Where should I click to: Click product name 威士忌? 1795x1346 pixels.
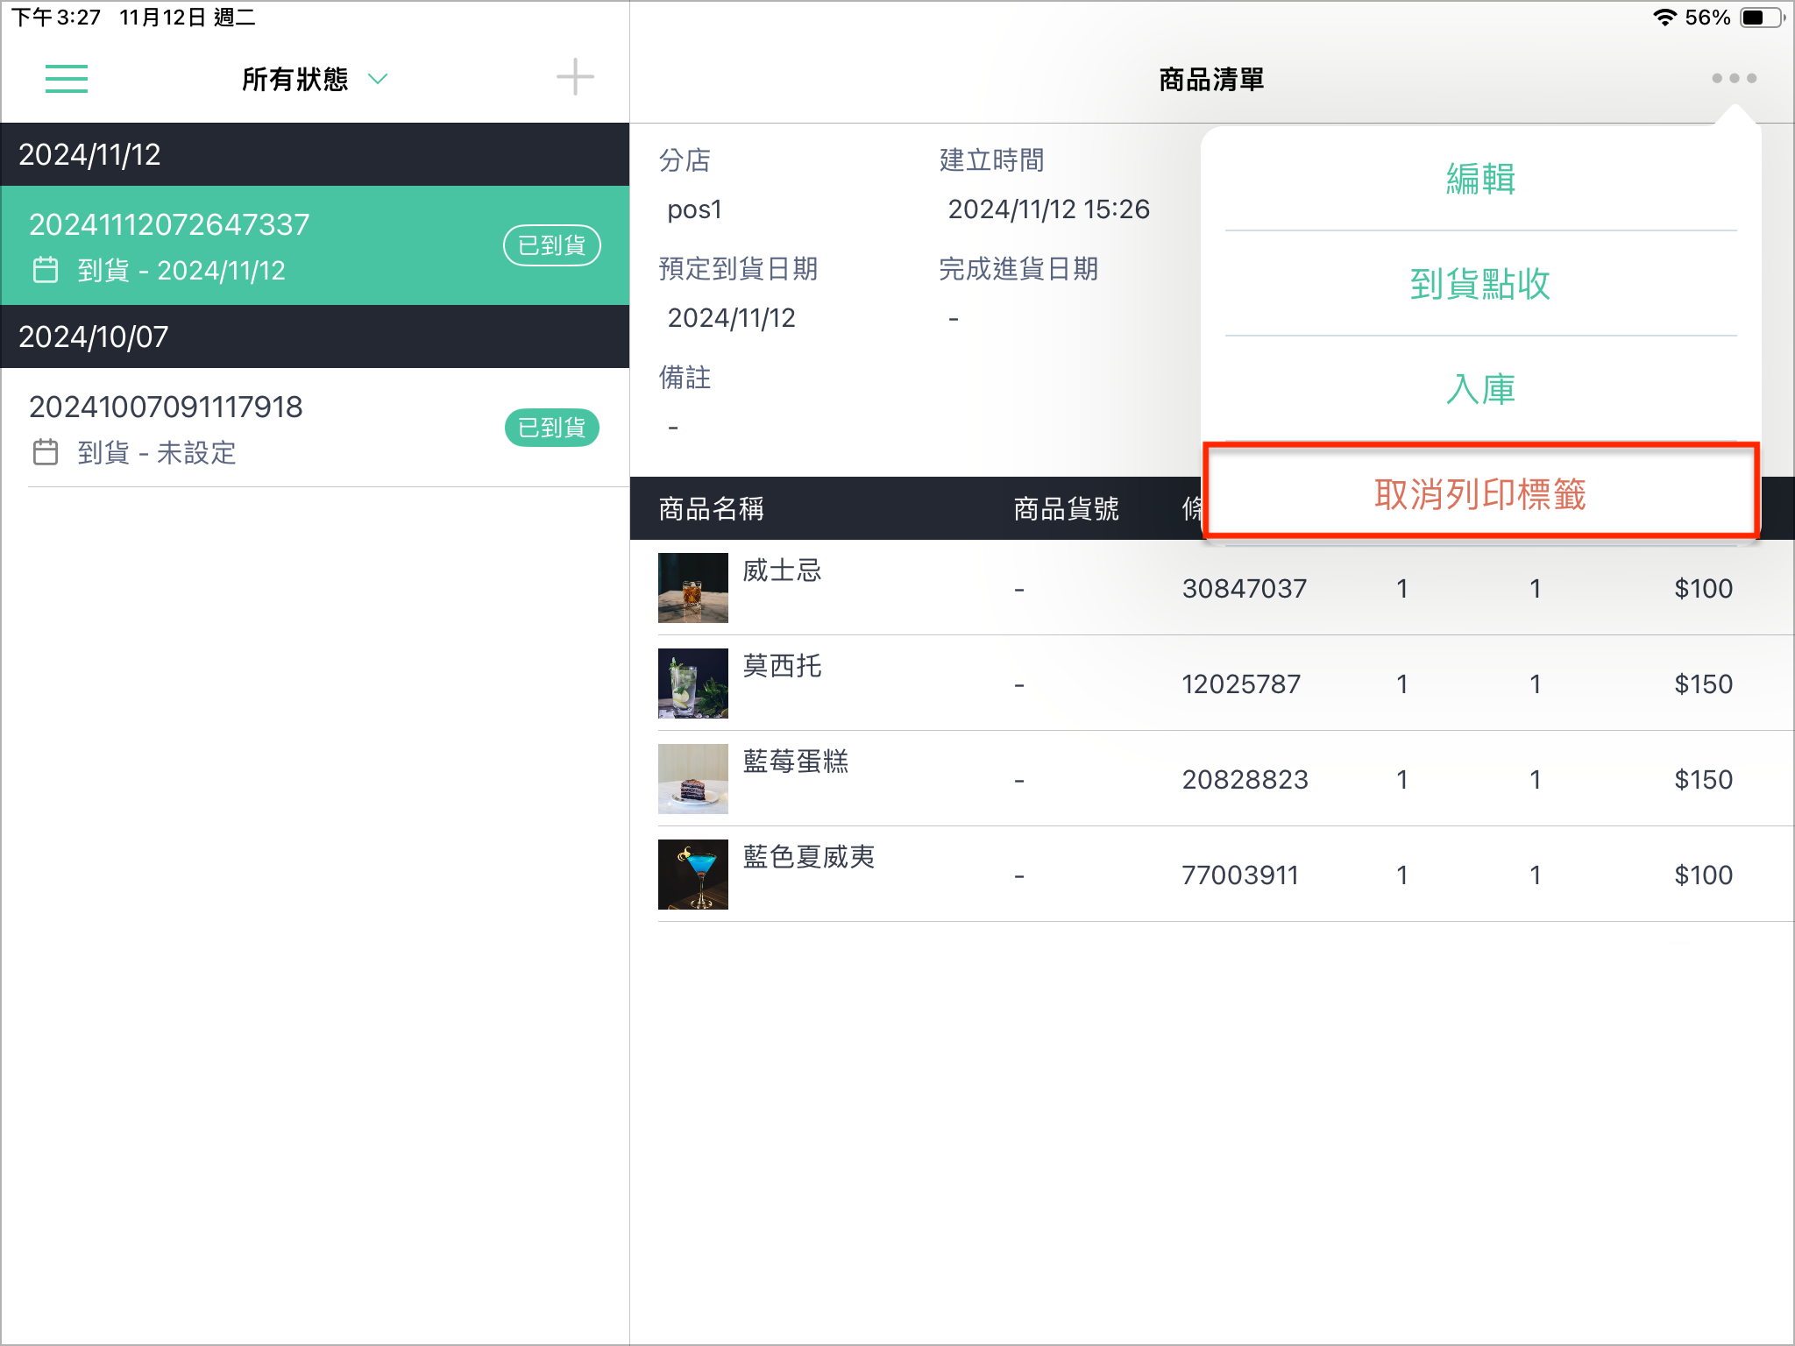point(782,570)
